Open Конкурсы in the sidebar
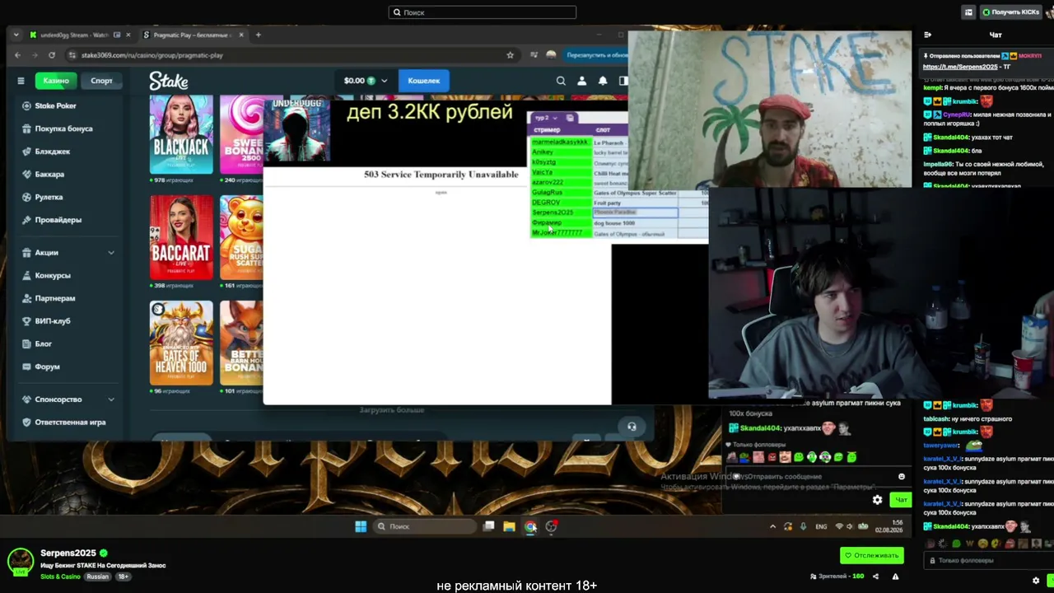The image size is (1054, 593). pyautogui.click(x=45, y=275)
